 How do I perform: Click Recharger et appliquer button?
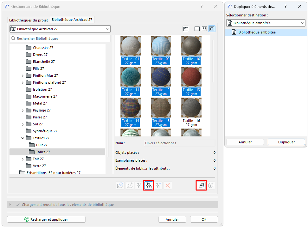[x=46, y=219]
